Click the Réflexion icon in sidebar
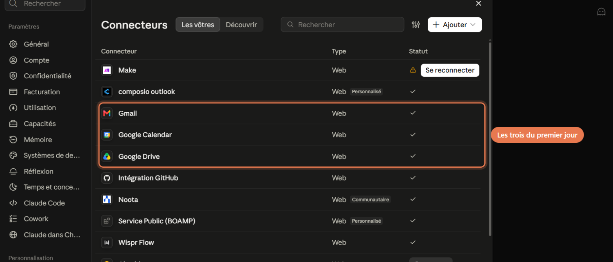 pyautogui.click(x=13, y=171)
